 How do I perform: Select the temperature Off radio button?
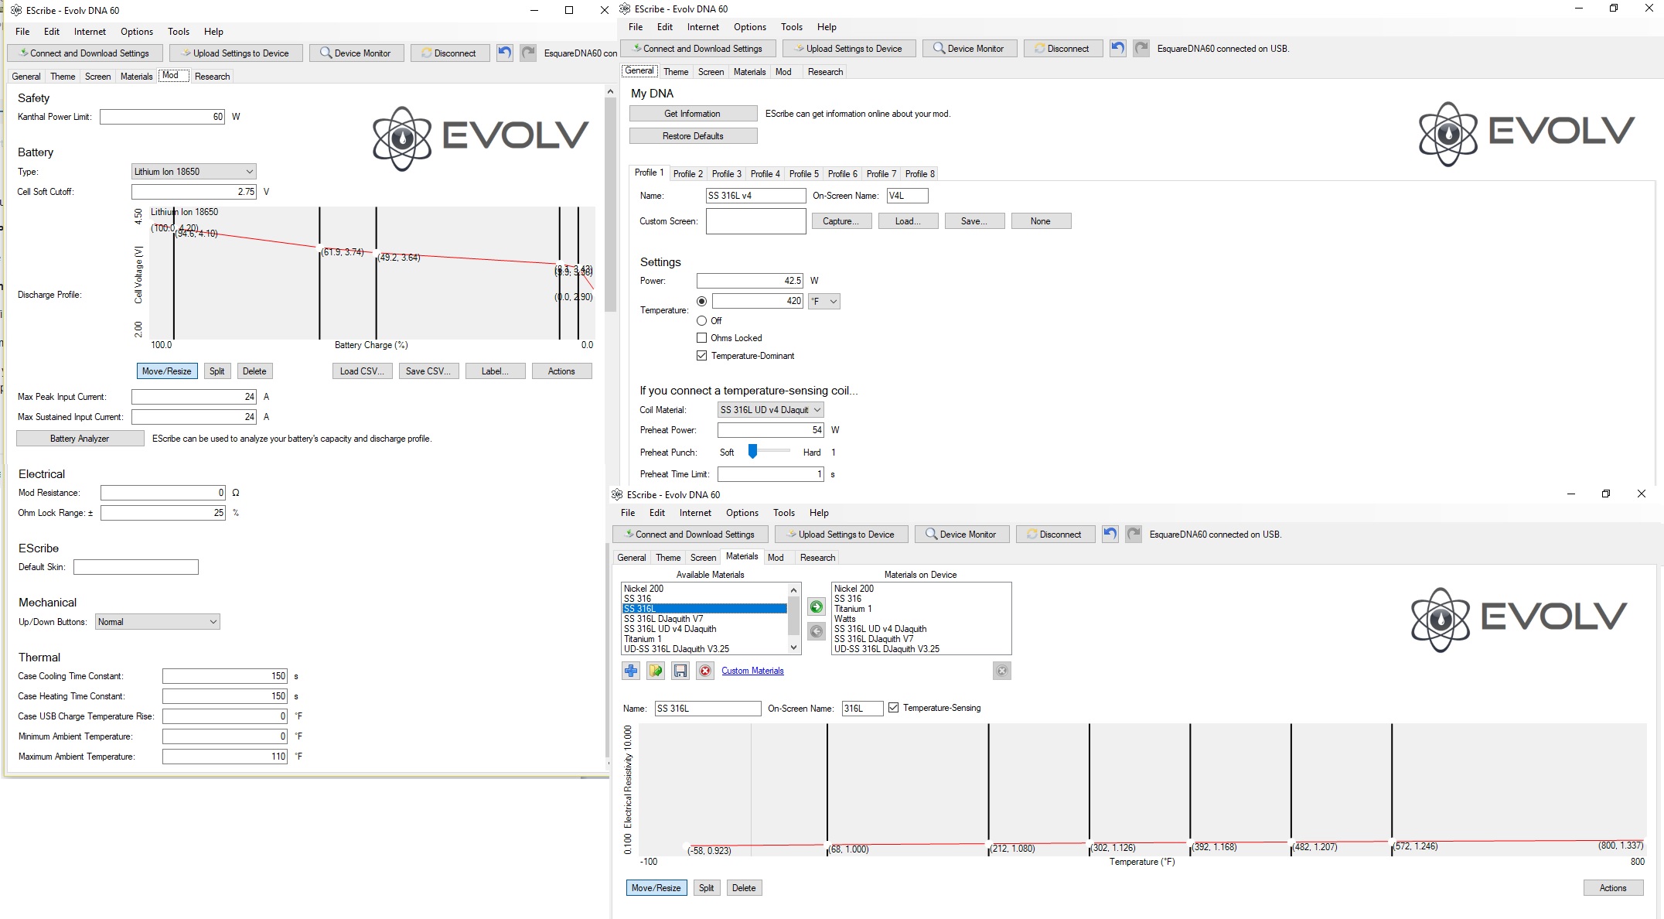pyautogui.click(x=701, y=320)
